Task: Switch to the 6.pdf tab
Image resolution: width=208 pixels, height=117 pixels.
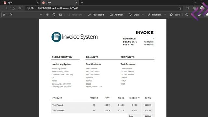Action: click(20, 3)
